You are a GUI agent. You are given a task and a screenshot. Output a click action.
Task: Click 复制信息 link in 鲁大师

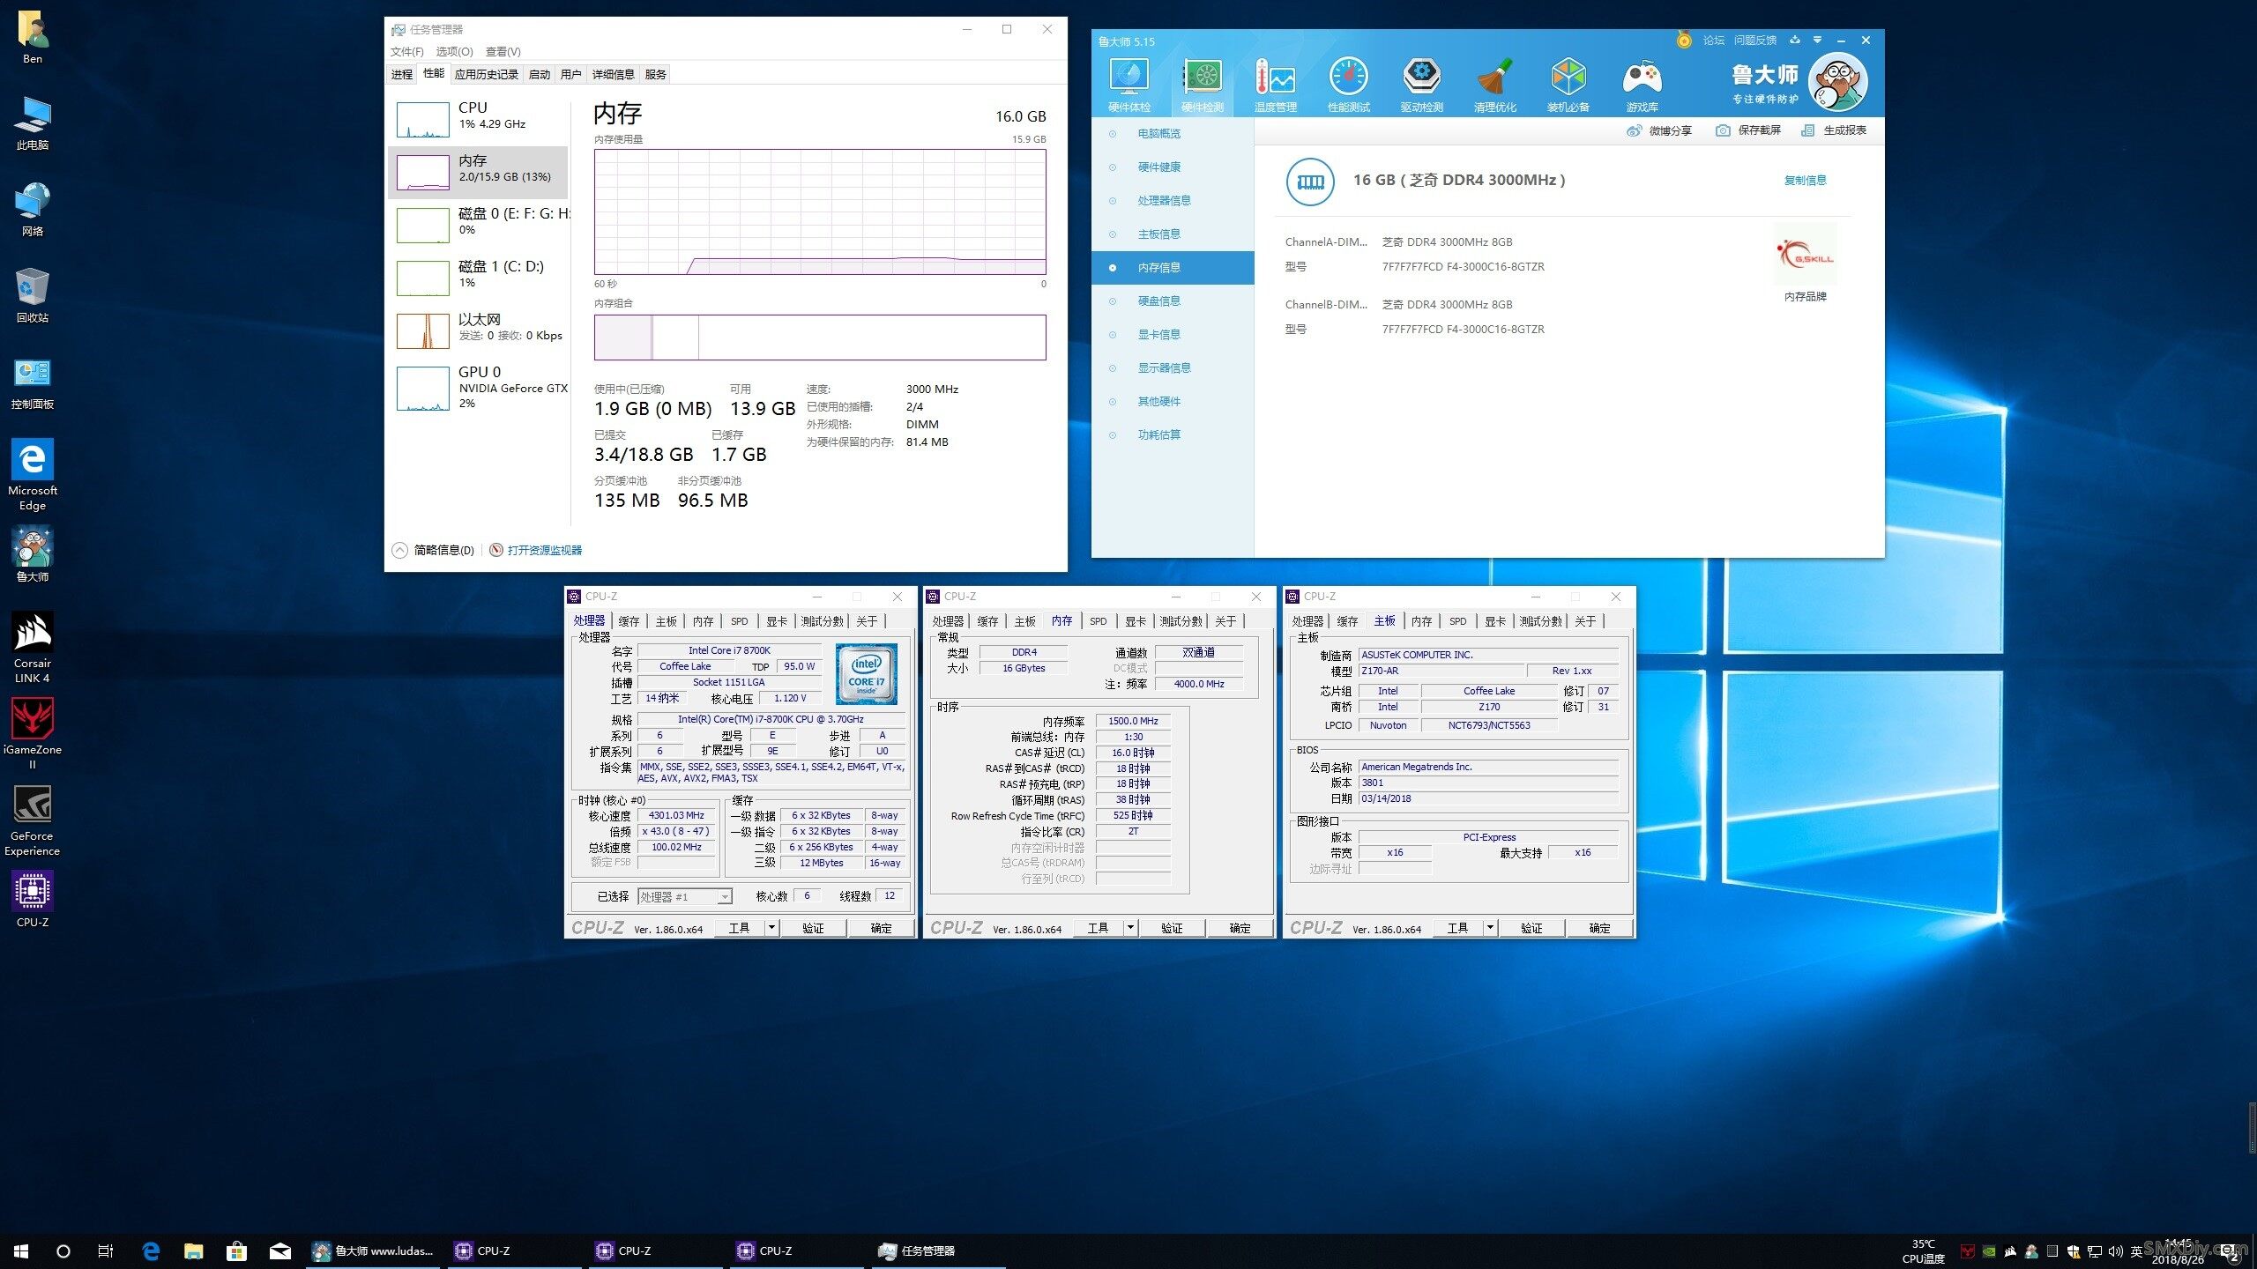pyautogui.click(x=1805, y=180)
